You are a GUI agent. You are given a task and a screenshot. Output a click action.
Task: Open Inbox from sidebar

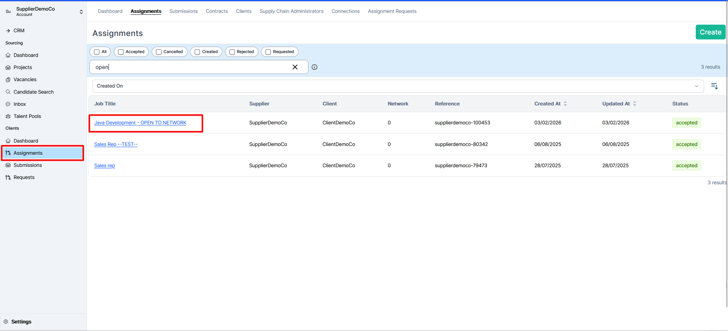click(20, 104)
